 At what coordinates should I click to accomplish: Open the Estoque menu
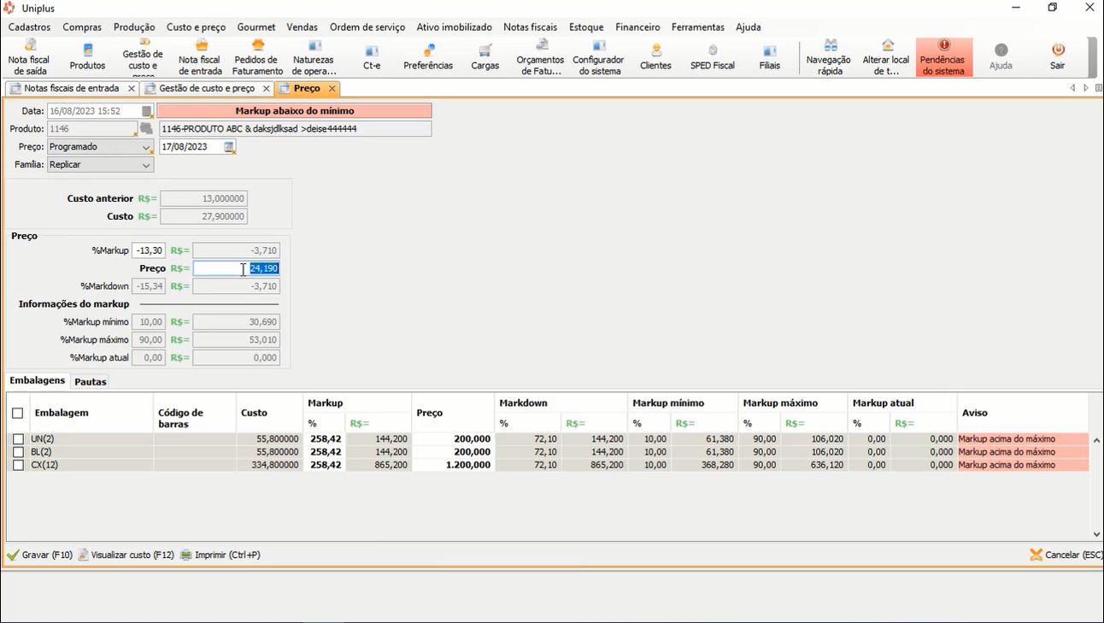click(586, 27)
